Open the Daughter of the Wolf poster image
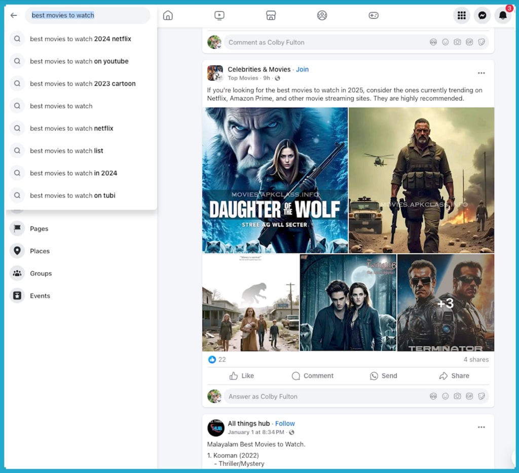519x473 pixels. pos(275,180)
